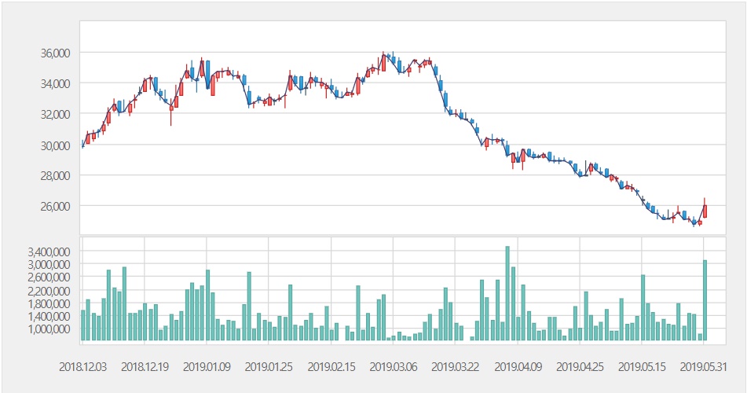Screen dimensions: 747x393
Task: Click the 2018.12.19 date label
Action: 145,366
